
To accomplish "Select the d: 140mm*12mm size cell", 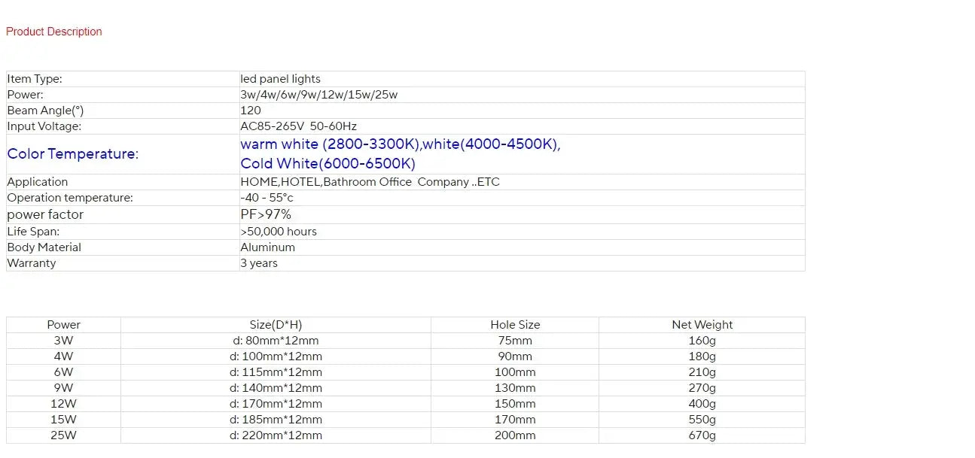I will point(276,388).
